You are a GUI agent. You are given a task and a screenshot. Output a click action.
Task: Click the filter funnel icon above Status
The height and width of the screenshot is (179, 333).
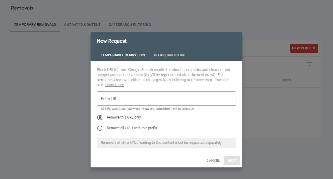point(309,64)
